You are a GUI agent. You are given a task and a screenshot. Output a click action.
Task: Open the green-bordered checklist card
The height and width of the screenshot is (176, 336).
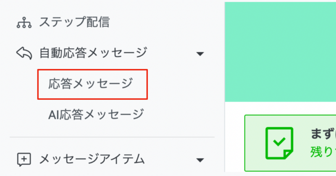tap(290, 143)
